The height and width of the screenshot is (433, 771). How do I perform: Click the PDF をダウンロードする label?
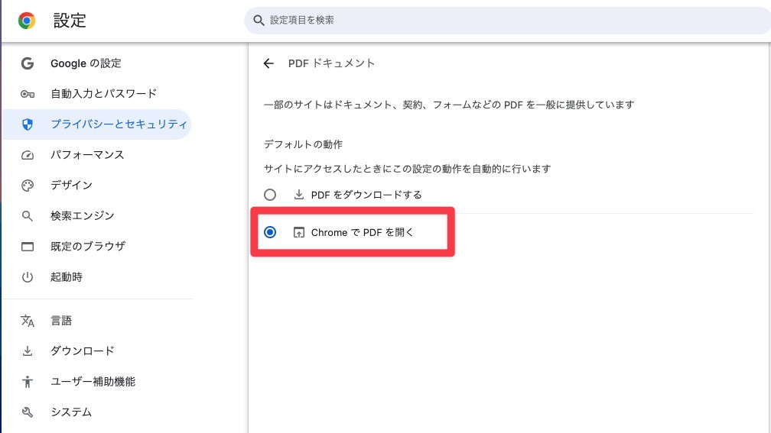(366, 195)
